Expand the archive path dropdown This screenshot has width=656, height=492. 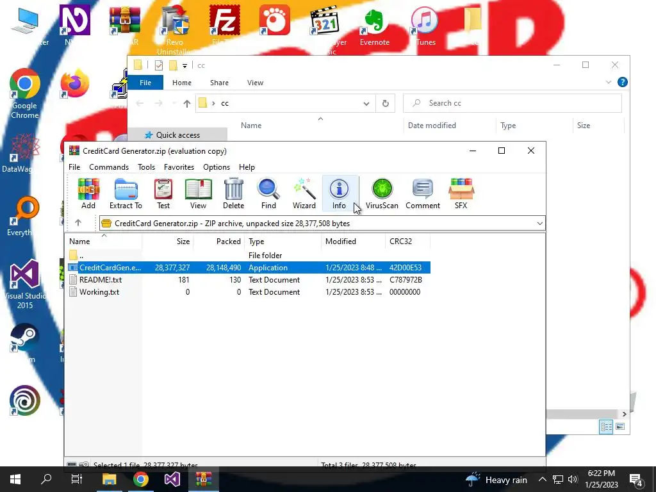pos(539,224)
